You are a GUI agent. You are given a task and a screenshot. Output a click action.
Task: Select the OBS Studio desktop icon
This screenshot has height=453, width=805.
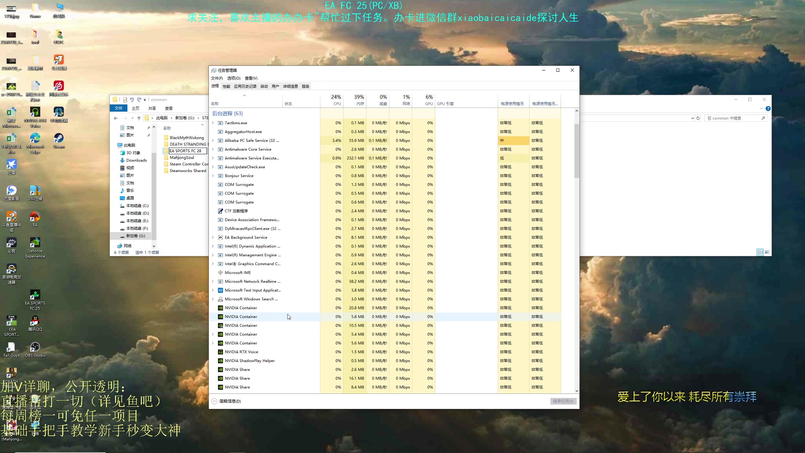click(x=35, y=350)
